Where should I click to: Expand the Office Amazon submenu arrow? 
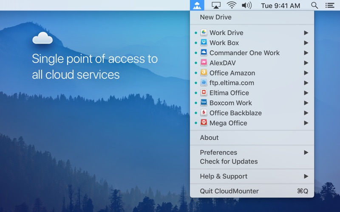click(x=306, y=73)
